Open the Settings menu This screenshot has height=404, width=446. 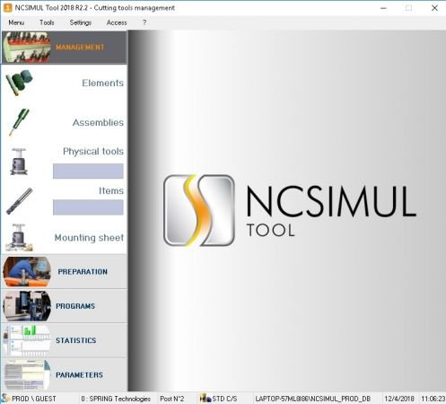tap(81, 22)
